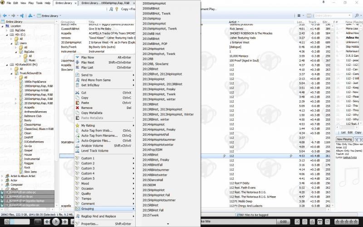Click the Paste clipboard icon
This screenshot has height=227, width=363.
[x=77, y=103]
